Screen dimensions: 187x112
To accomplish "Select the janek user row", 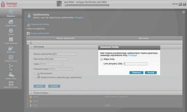I will coord(104,105).
